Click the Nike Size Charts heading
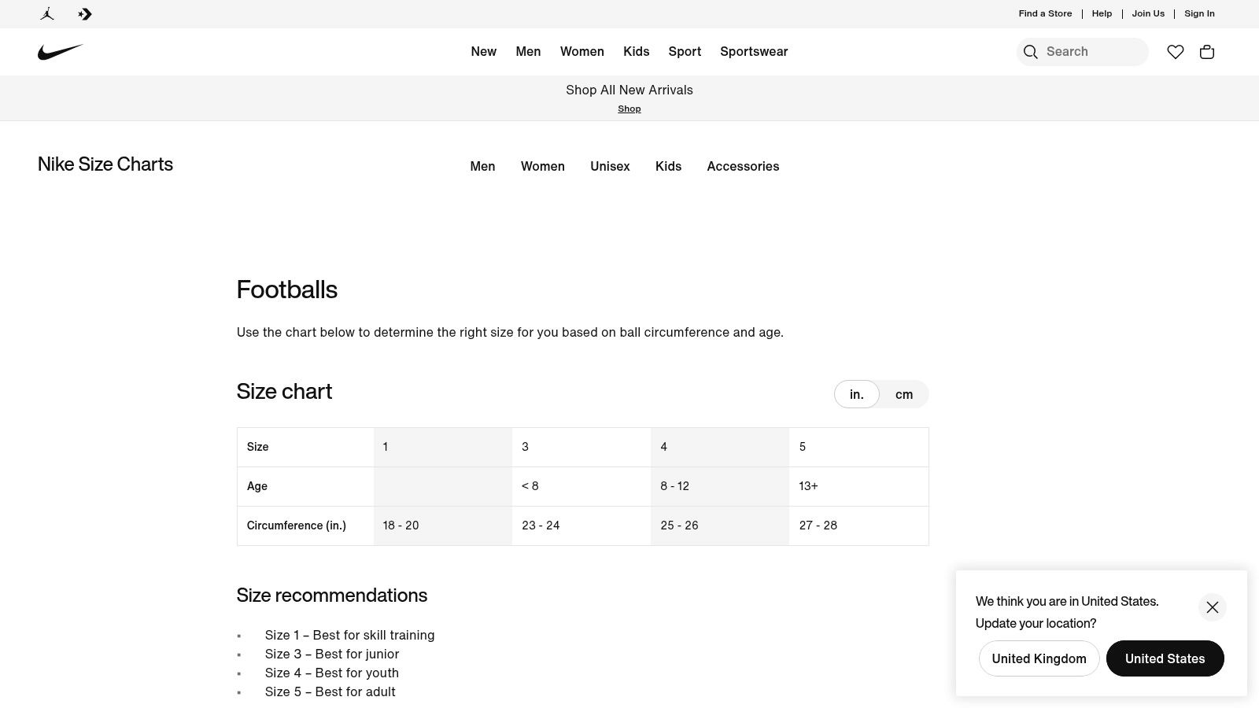Screen dimensions: 1259x708 coord(105,164)
